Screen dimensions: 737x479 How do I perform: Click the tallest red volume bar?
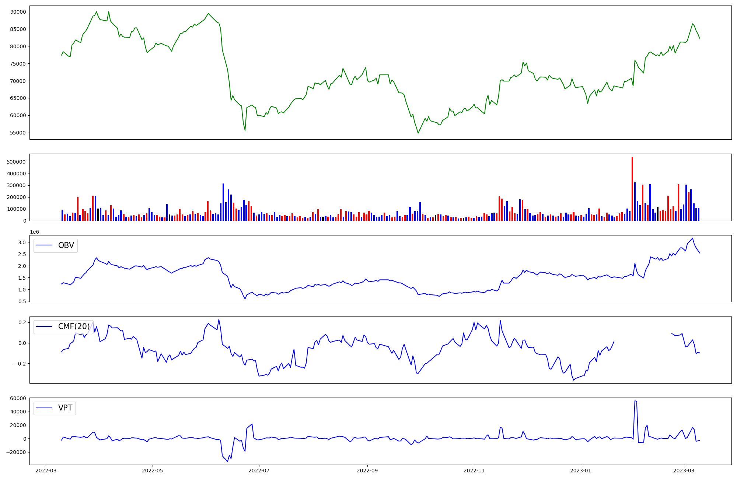coord(632,189)
